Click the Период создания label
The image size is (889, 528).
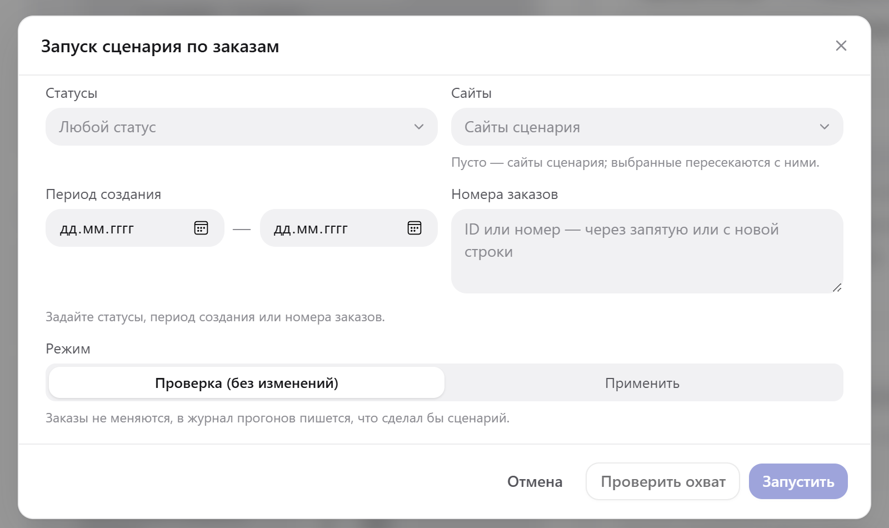point(103,195)
